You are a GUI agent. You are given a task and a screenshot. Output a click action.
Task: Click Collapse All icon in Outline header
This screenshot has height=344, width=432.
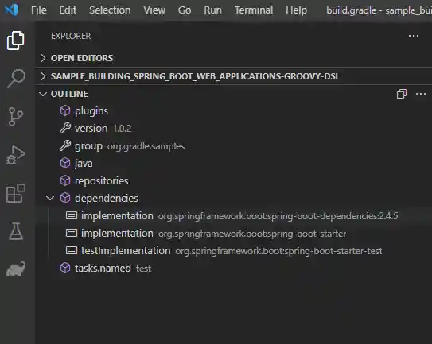pos(402,94)
